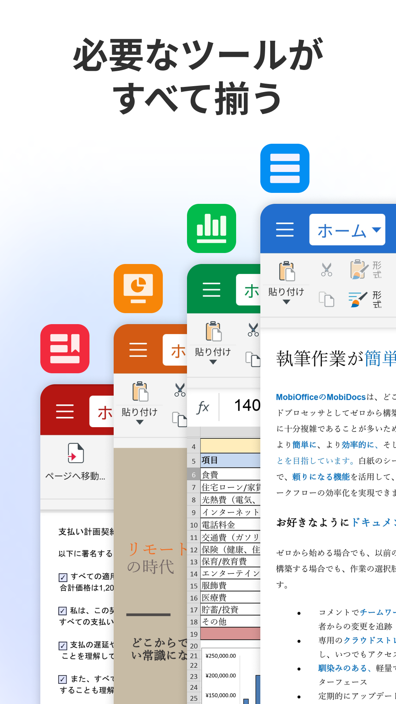Open the blue MobiDocs app icon
The height and width of the screenshot is (704, 396).
tap(285, 168)
